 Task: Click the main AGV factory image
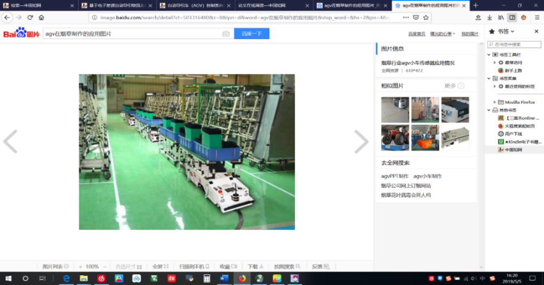pyautogui.click(x=186, y=152)
